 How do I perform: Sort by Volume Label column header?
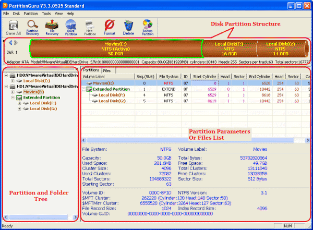pyautogui.click(x=108, y=77)
